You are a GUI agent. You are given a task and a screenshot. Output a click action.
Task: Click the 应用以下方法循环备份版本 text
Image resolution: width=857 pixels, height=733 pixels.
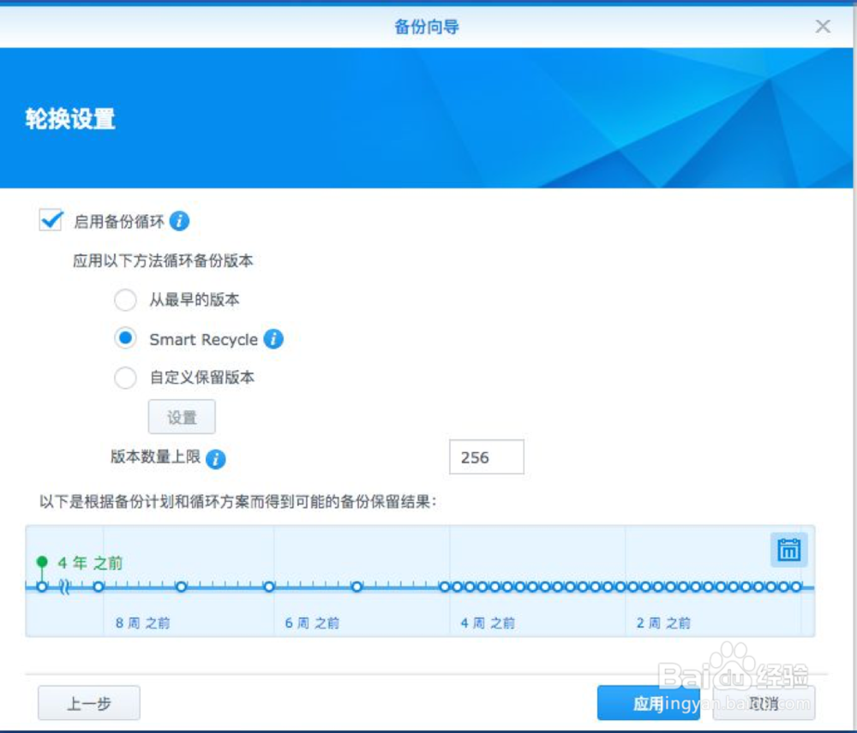(x=163, y=260)
